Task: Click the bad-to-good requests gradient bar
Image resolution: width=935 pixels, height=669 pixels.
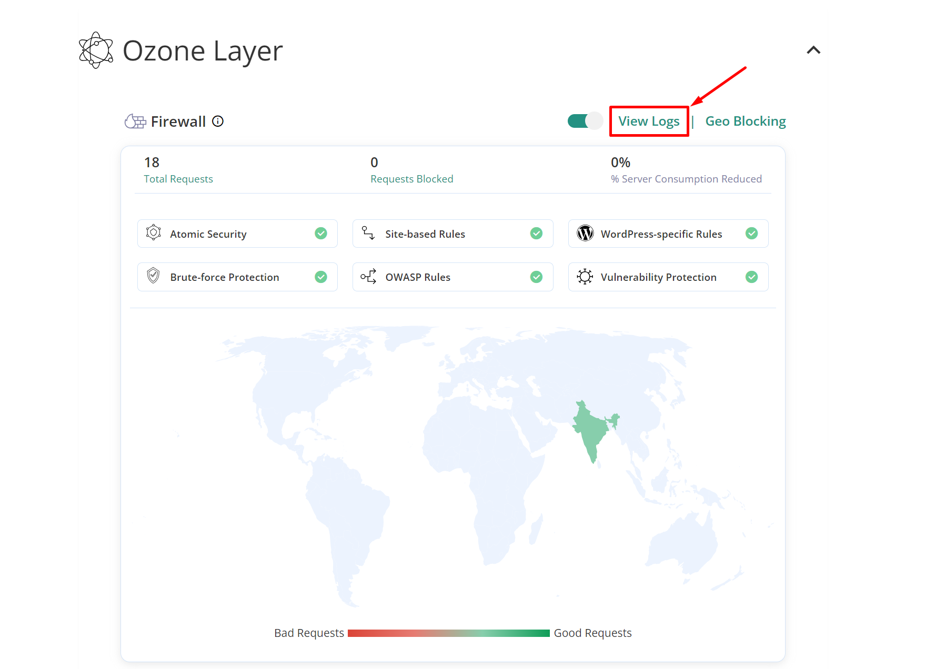Action: tap(449, 633)
